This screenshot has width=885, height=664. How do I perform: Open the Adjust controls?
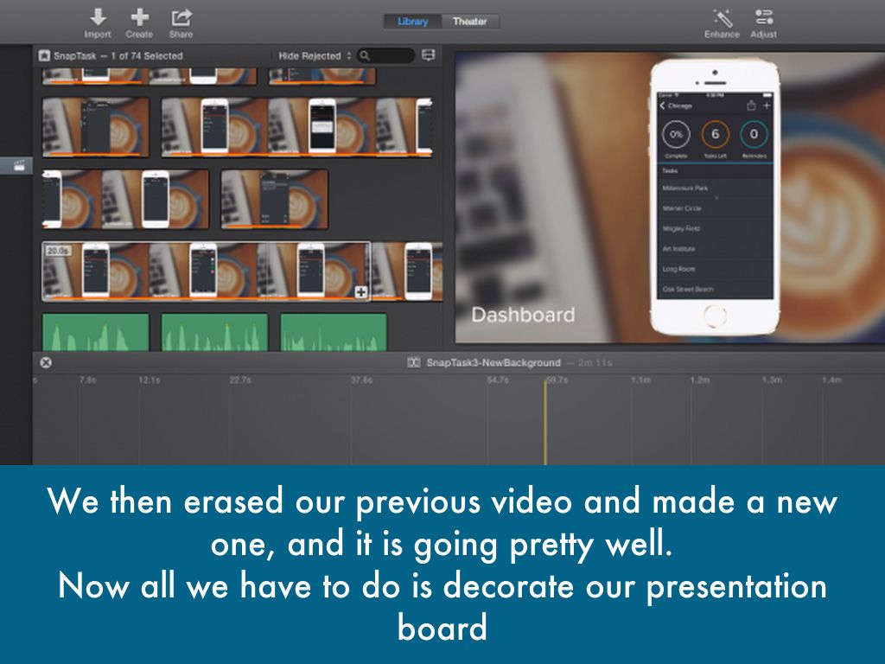click(763, 17)
